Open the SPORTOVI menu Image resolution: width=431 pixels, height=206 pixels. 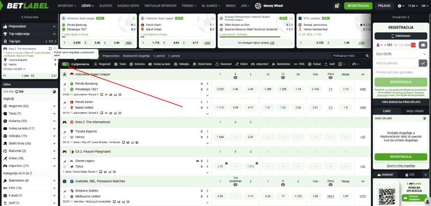(x=67, y=6)
